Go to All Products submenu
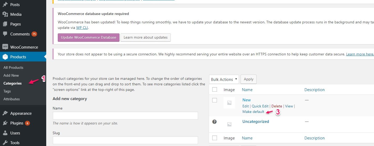This screenshot has width=374, height=146. click(x=13, y=67)
